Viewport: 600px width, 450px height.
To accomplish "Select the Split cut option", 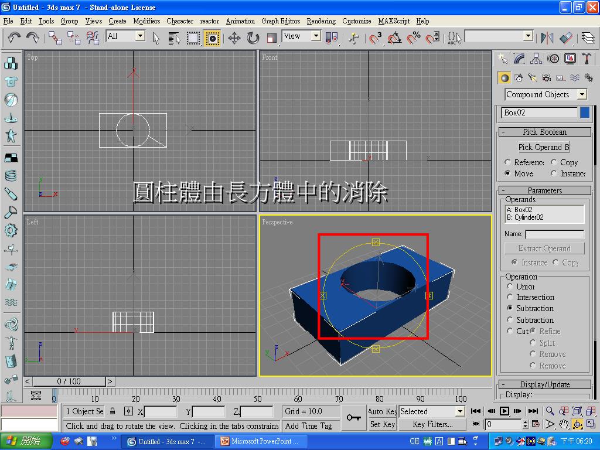I will pos(533,342).
